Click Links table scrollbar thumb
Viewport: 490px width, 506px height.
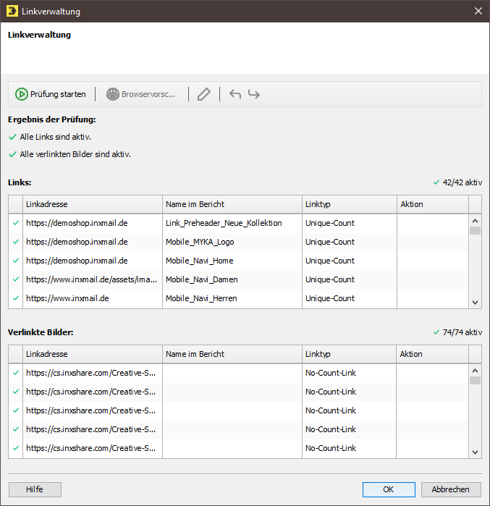(x=475, y=230)
